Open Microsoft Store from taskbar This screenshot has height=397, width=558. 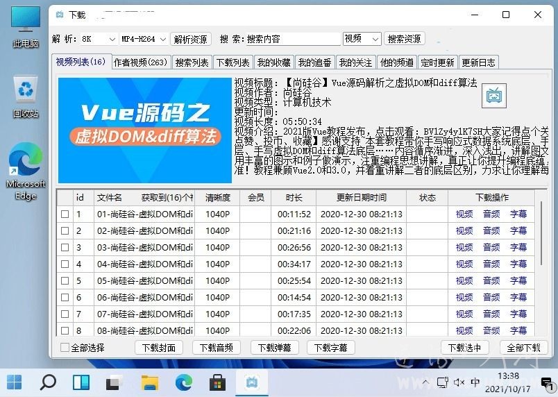coord(217,382)
